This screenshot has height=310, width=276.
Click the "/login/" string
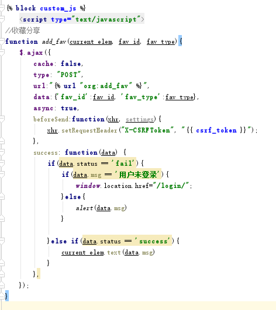[171, 186]
